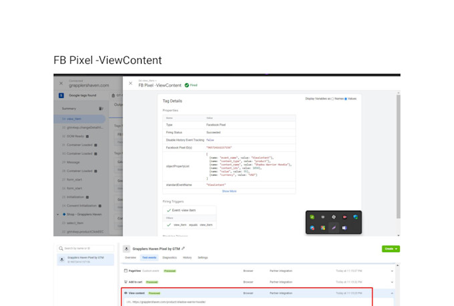Viewport: 454px width, 306px height.
Task: Click the blue globe tray icon with red badge
Action: pyautogui.click(x=312, y=228)
